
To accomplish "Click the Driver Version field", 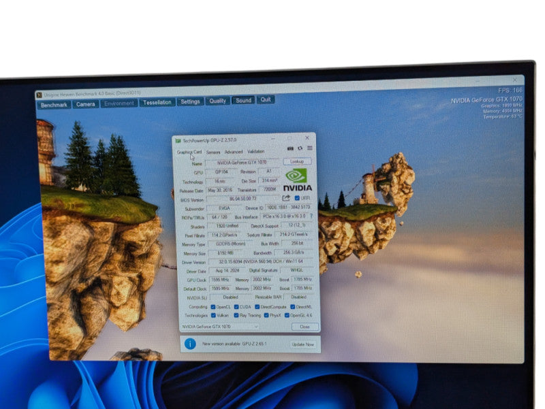I will [x=261, y=261].
